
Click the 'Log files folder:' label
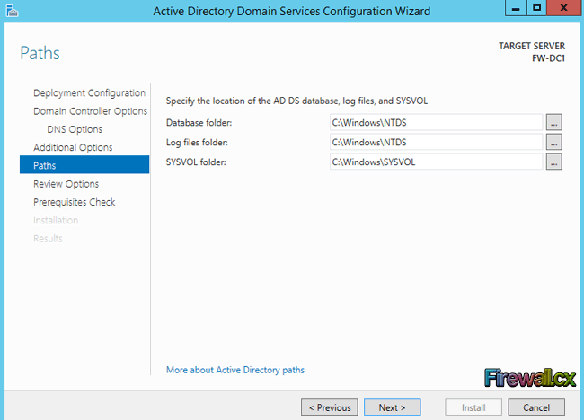point(197,142)
